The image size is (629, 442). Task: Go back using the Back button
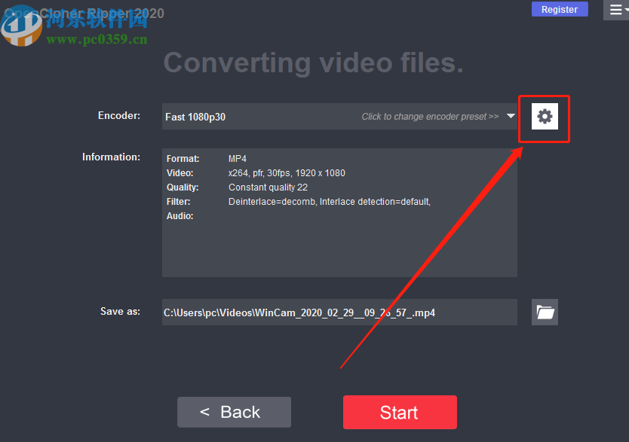tap(234, 412)
